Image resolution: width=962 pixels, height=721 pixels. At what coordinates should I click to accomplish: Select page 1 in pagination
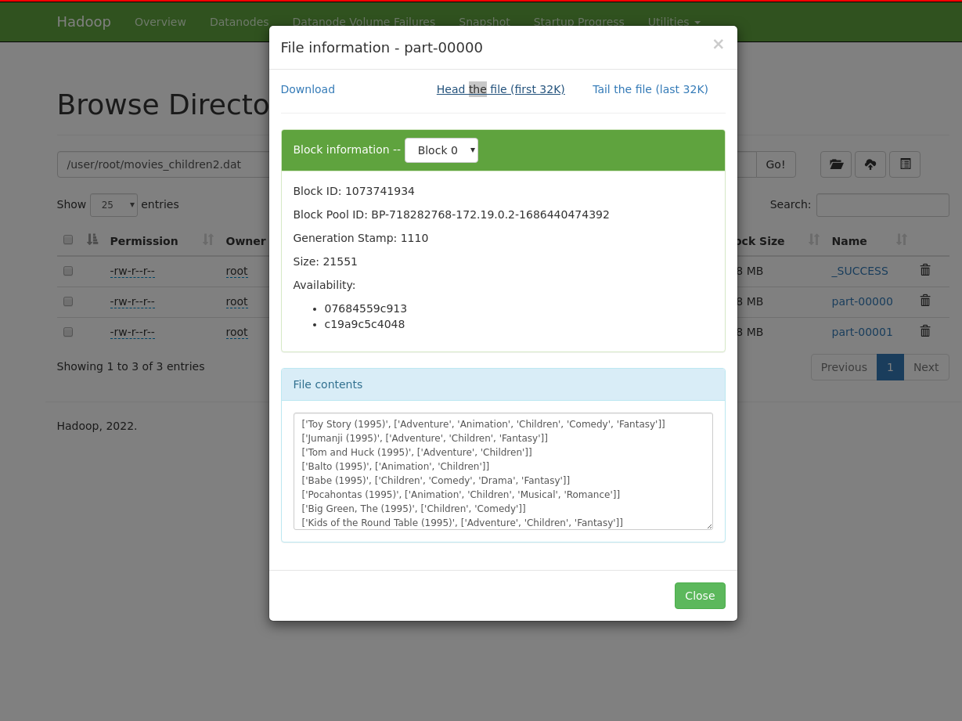coord(890,367)
